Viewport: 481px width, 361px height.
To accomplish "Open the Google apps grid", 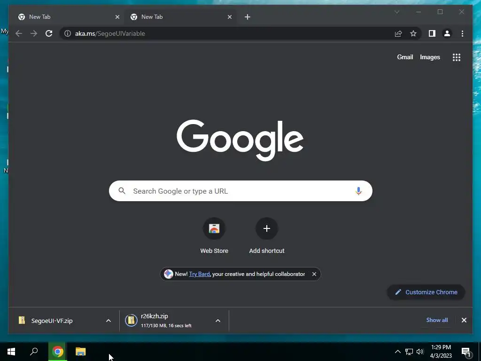I will coord(457,57).
